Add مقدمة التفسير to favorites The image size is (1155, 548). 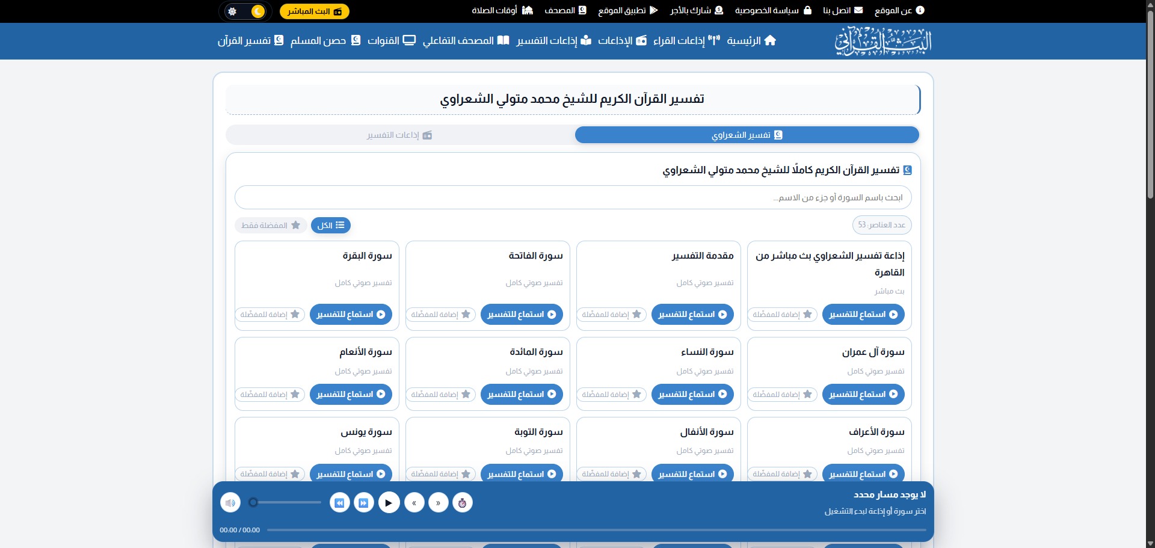coord(611,315)
